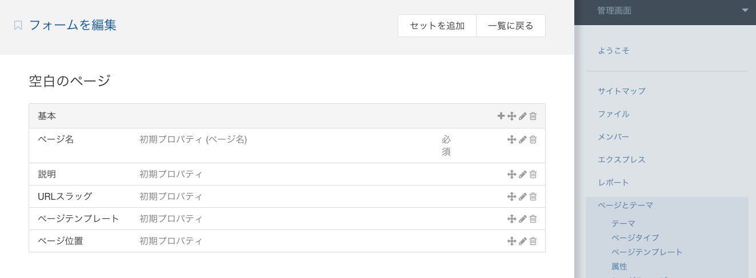The image size is (756, 278).
Task: Click the move handle for URLスラッグ row
Action: pos(512,196)
